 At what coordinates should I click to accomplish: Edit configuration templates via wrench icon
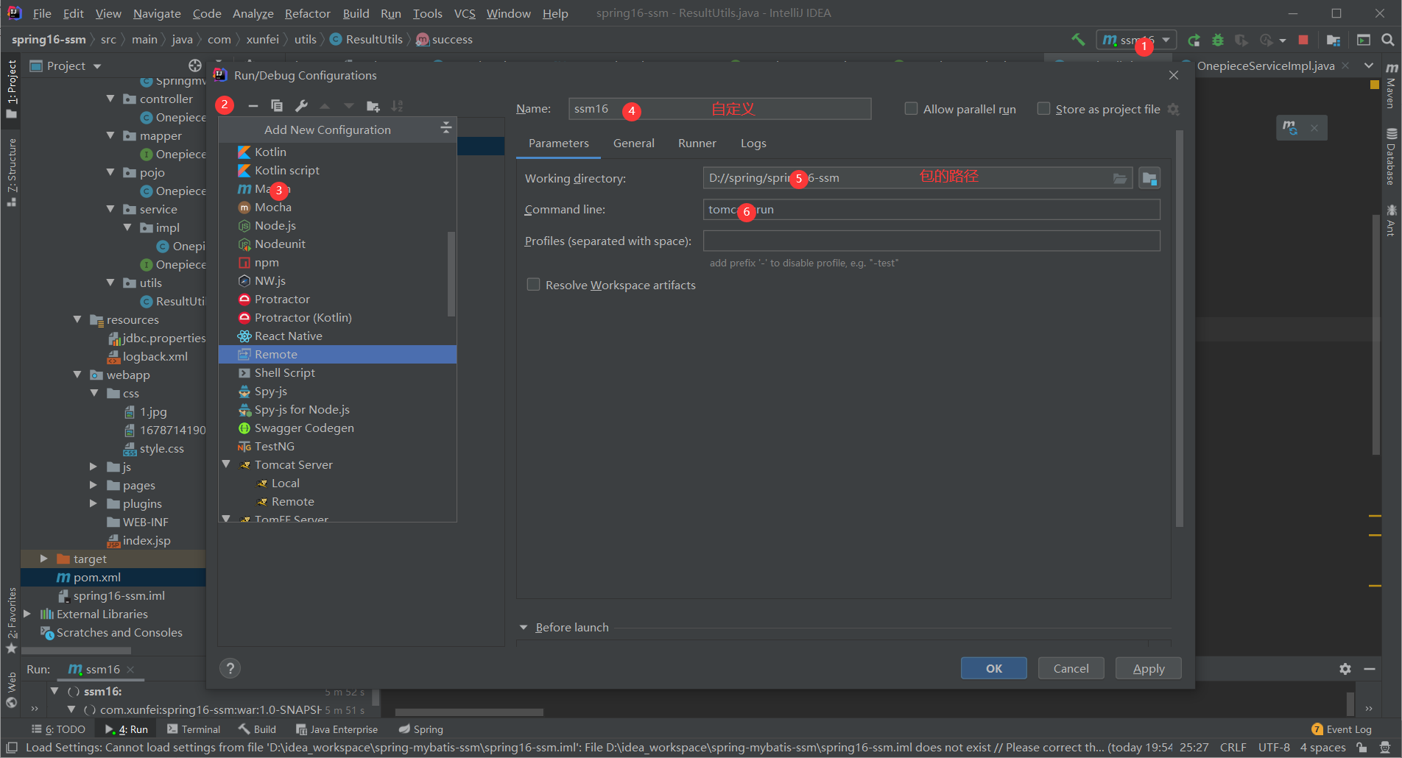(301, 106)
